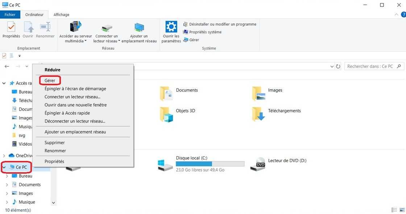Click the Renommer icon in the ribbon
406x214 pixels.
click(x=45, y=29)
